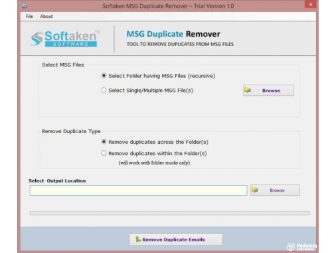Click the app icon in title bar
This screenshot has width=336, height=253.
(24, 6)
